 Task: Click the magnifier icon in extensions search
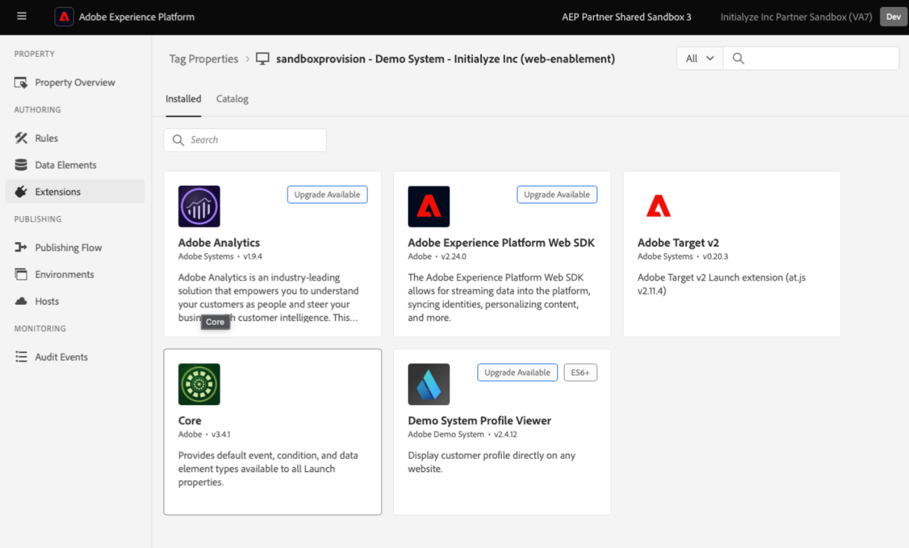pos(179,140)
